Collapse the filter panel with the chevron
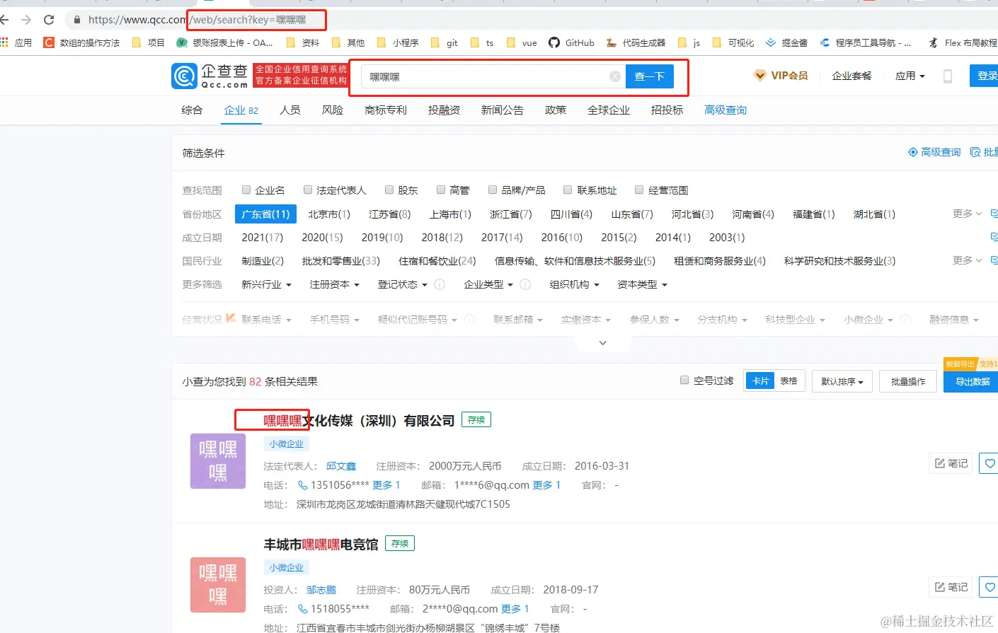Viewport: 998px width, 633px height. (603, 343)
